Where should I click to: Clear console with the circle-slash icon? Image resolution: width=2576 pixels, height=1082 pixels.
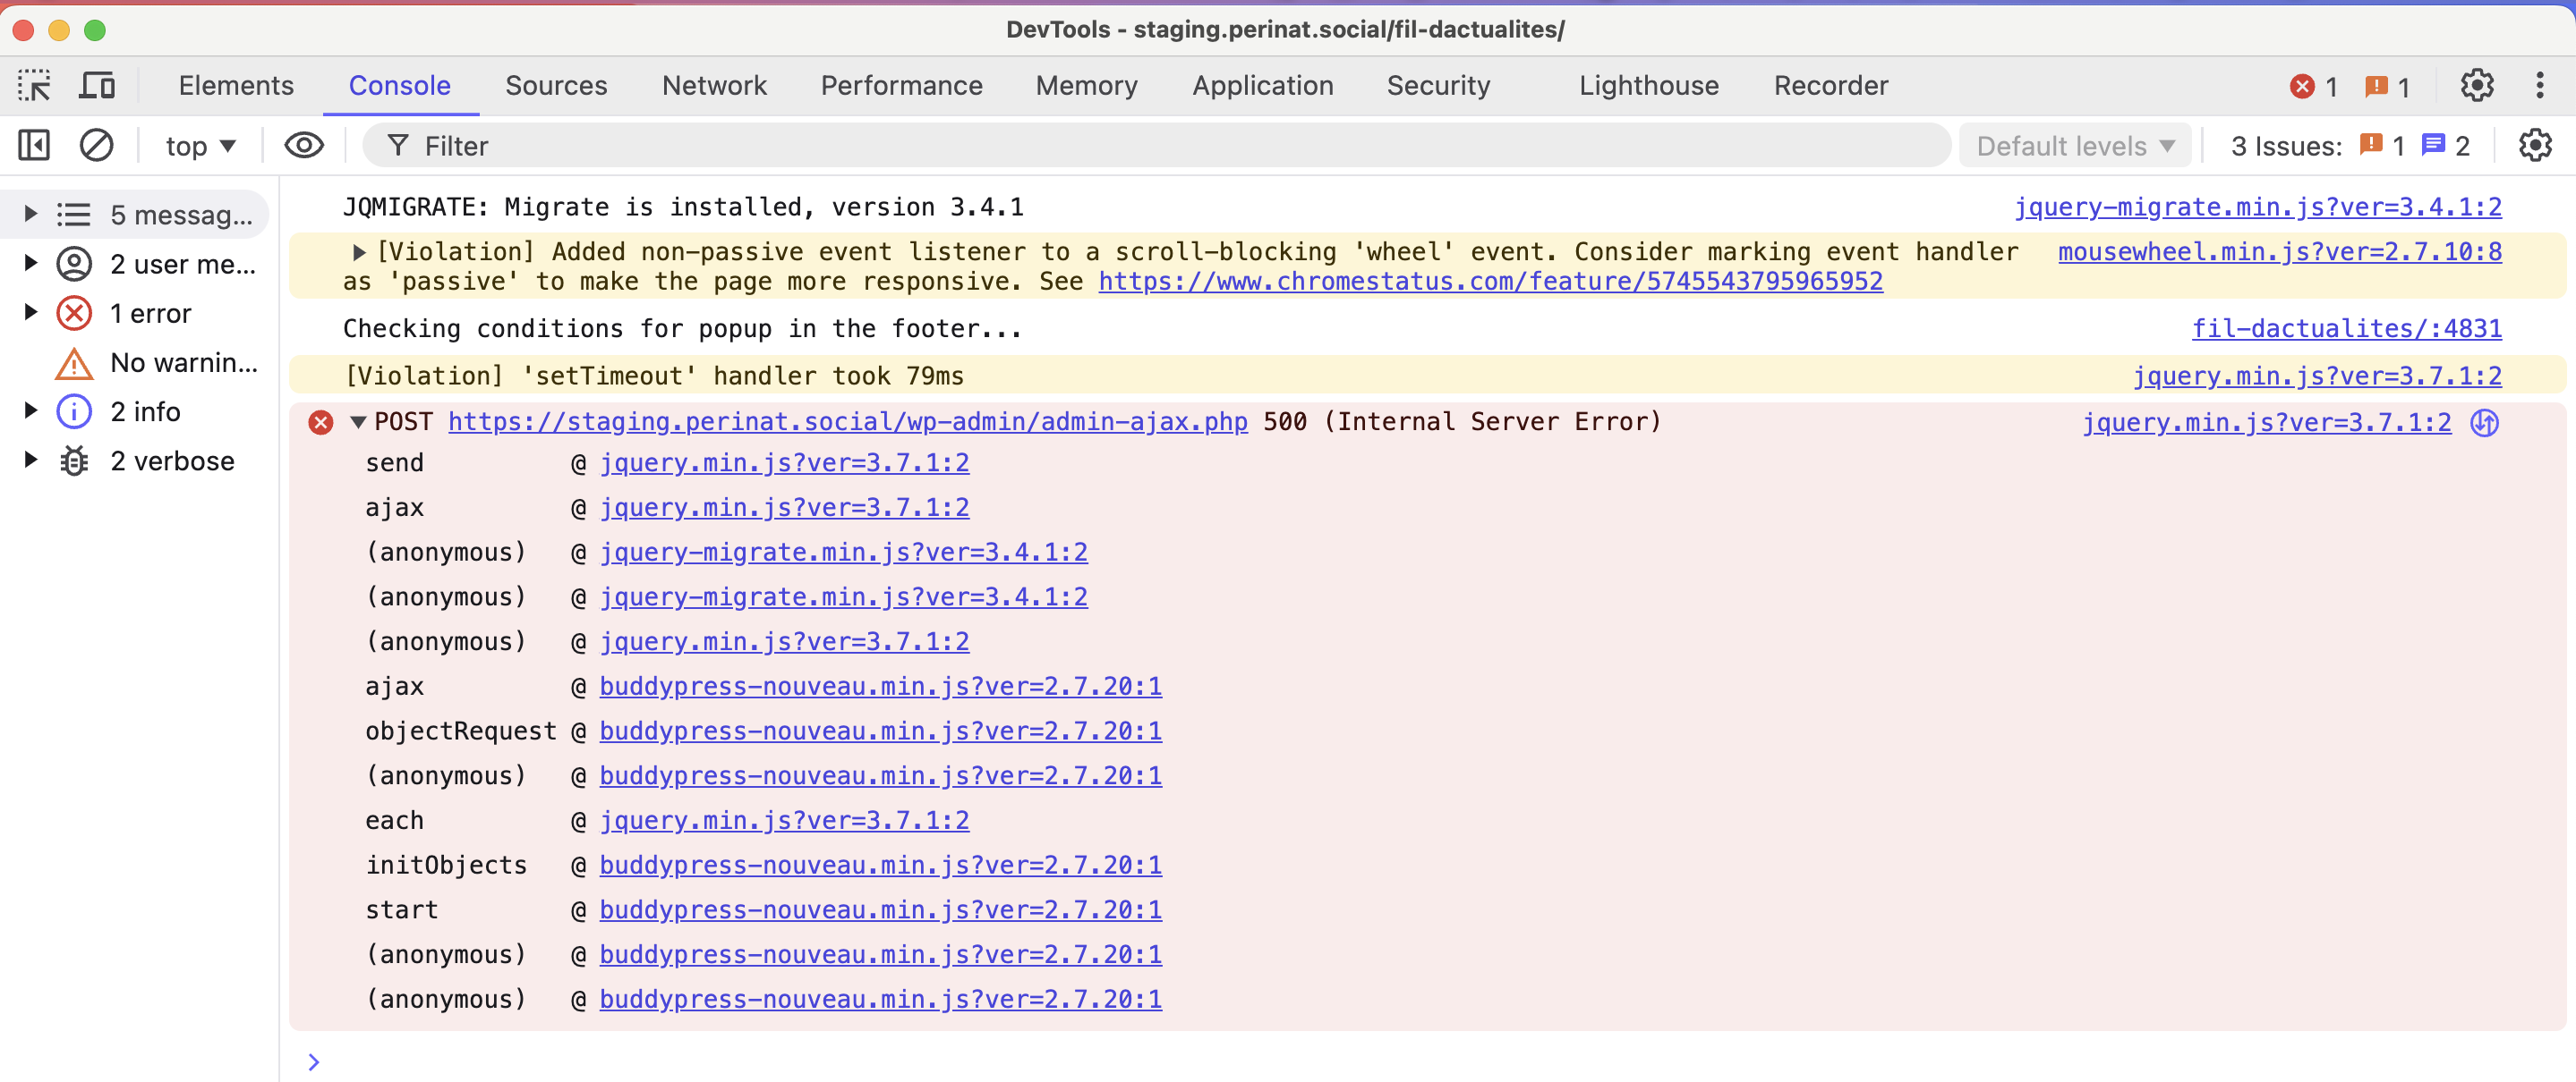coord(96,146)
